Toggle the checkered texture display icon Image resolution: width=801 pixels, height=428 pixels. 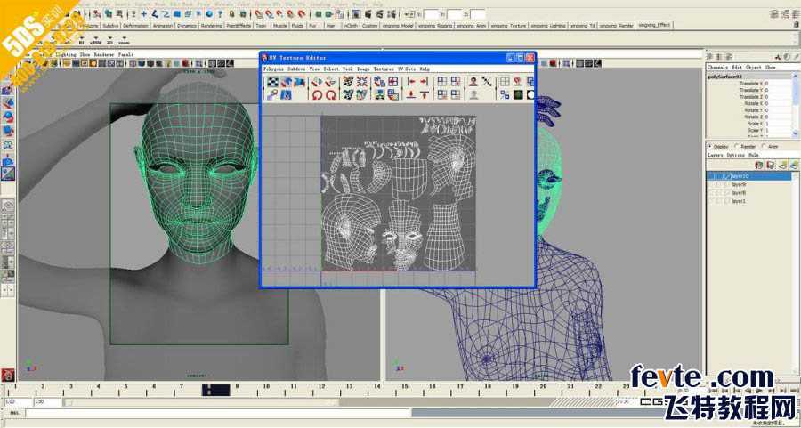coord(273,82)
